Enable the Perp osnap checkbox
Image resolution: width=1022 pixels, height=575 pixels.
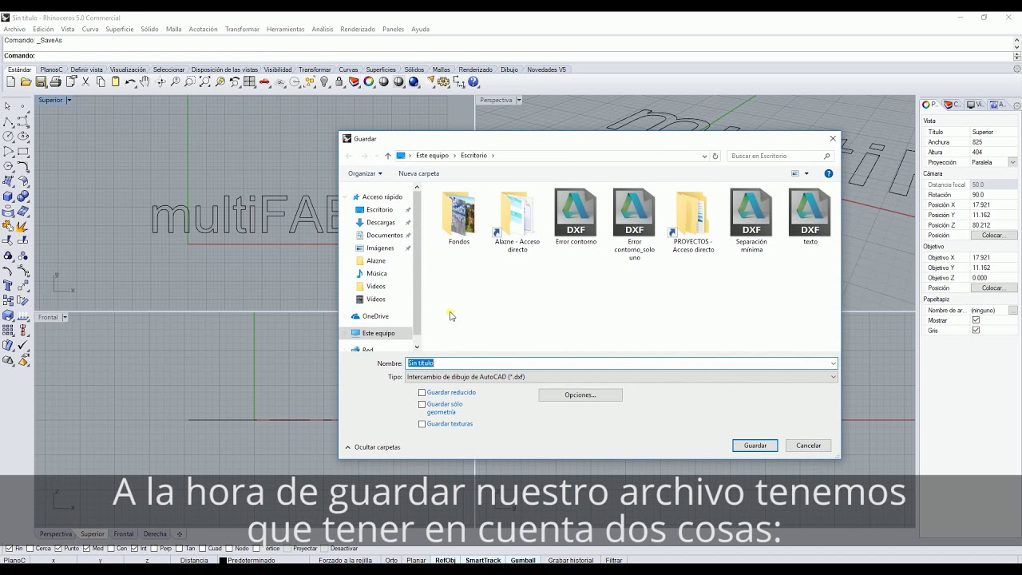[154, 549]
